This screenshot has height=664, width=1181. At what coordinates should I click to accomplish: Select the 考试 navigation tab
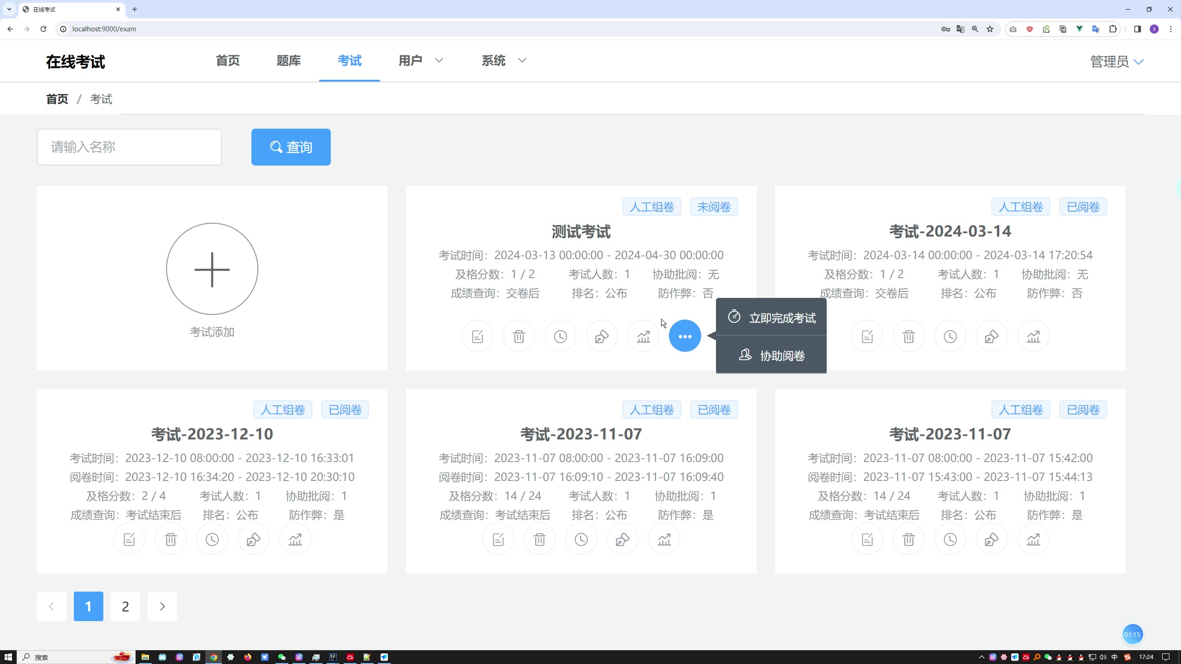(350, 60)
